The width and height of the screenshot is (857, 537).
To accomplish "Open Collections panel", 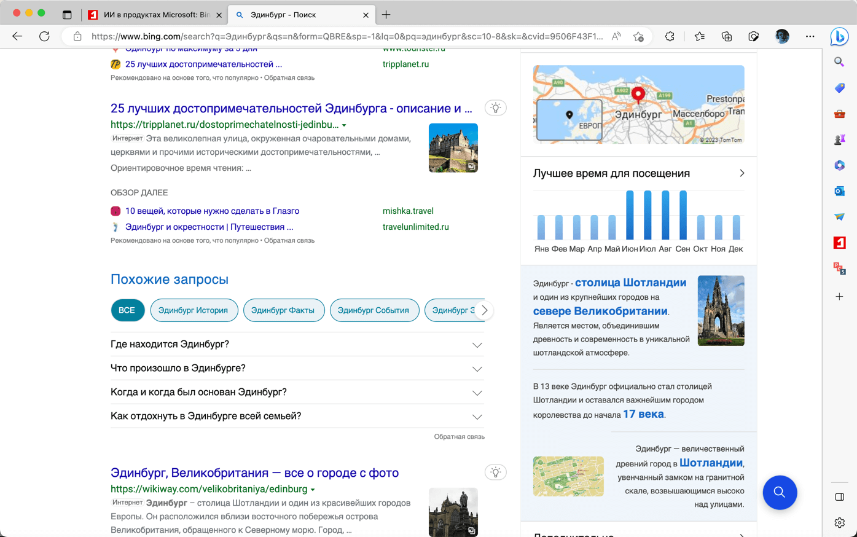I will coord(727,36).
